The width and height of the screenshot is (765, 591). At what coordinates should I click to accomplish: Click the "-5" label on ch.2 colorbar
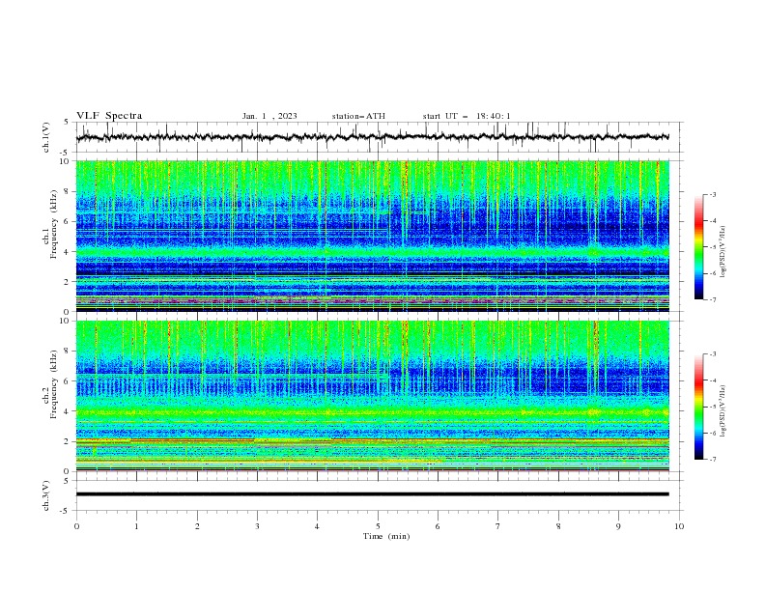click(712, 407)
